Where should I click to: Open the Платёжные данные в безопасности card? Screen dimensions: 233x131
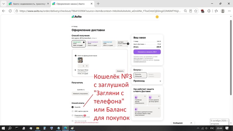[140, 100]
